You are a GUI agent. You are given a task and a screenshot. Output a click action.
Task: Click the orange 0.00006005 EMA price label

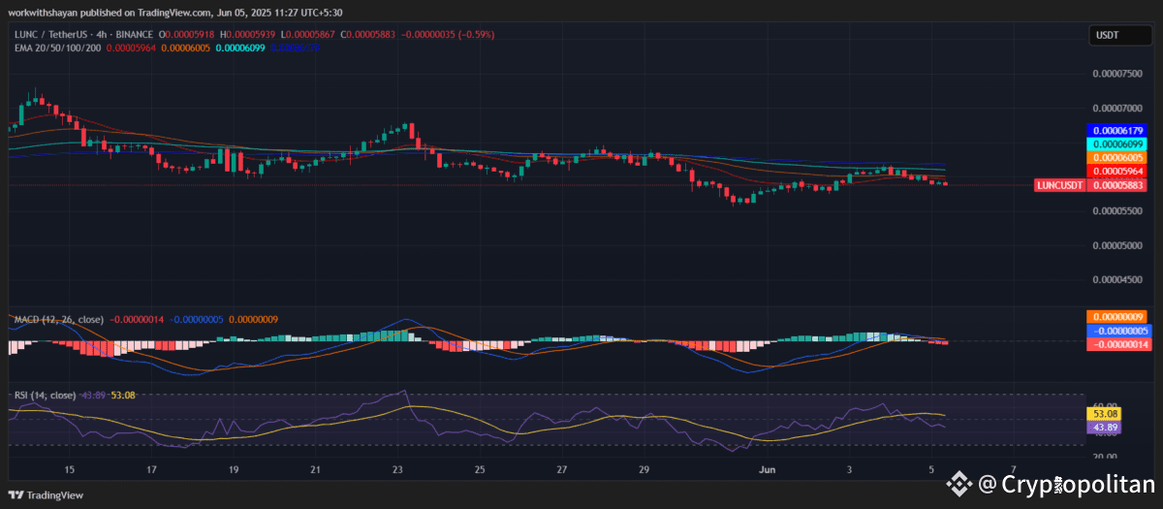tap(1117, 157)
